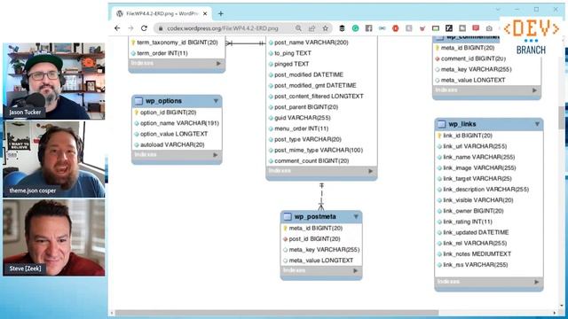Click the browser forward arrow
The image size is (568, 319).
coord(130,28)
